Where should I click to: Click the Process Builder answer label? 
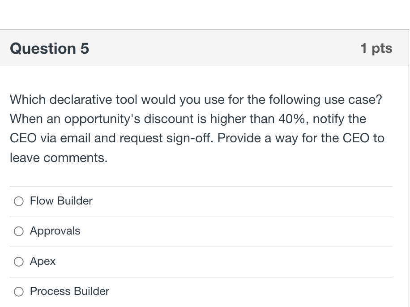69,291
